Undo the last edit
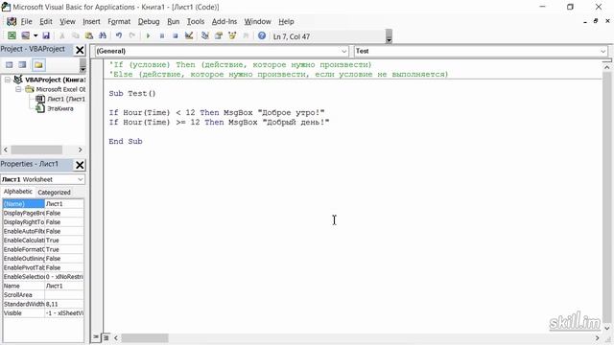The height and width of the screenshot is (345, 614). tap(119, 36)
